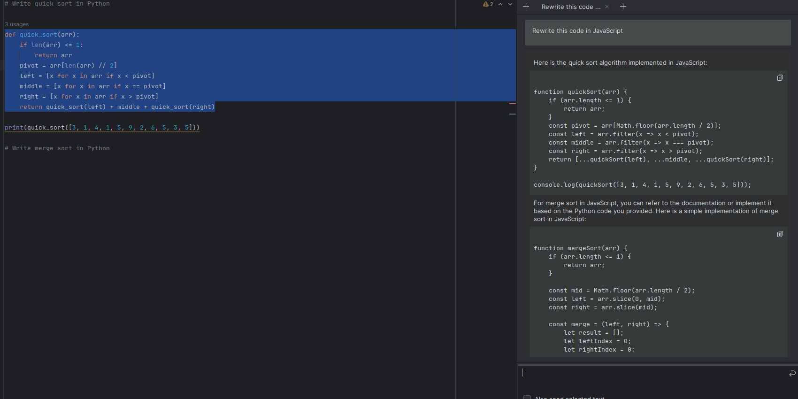
Task: Click the plus icon left of the chat tab
Action: (x=526, y=7)
